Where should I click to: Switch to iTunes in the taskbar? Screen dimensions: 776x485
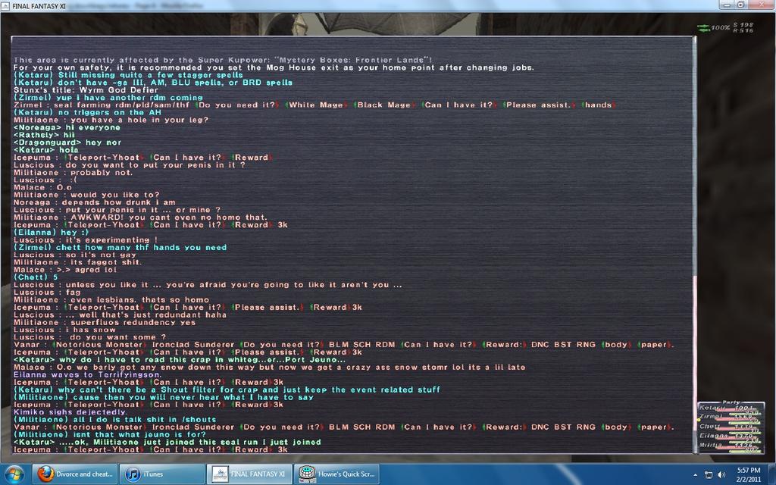click(x=162, y=474)
